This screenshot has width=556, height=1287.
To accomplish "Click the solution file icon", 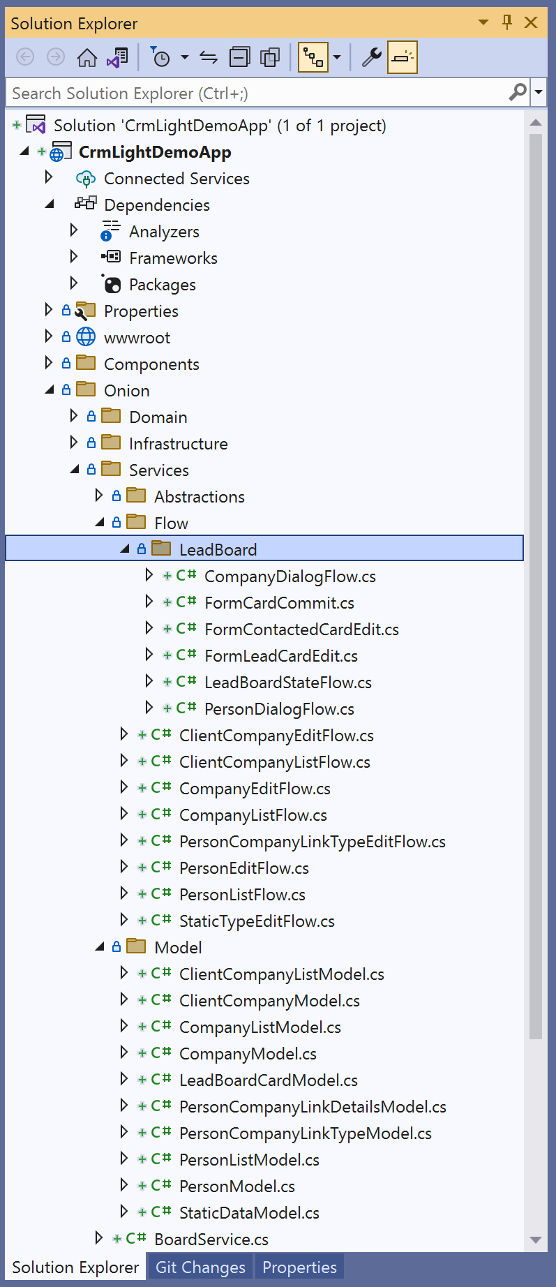I will coord(36,126).
